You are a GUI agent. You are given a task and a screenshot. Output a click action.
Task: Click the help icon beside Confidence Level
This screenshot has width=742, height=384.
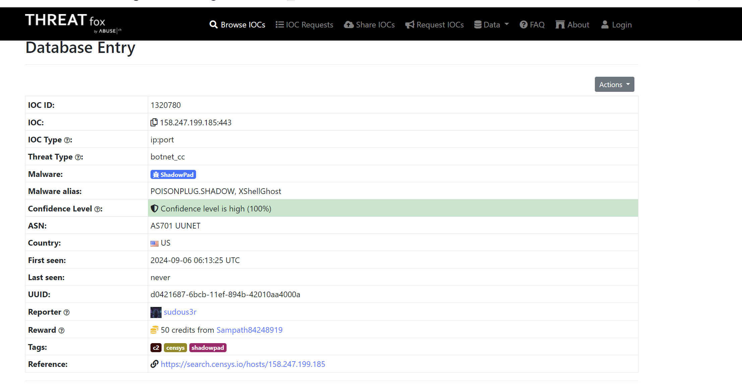point(98,209)
